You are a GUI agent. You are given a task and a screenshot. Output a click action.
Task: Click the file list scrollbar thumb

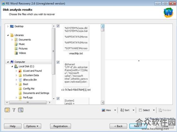point(103,30)
